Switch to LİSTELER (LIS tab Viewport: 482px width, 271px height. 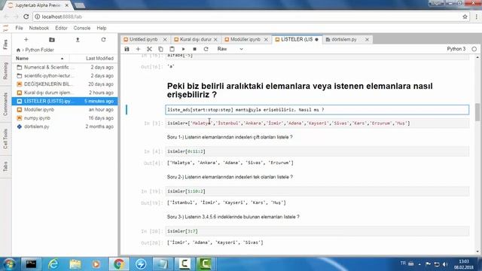point(296,39)
